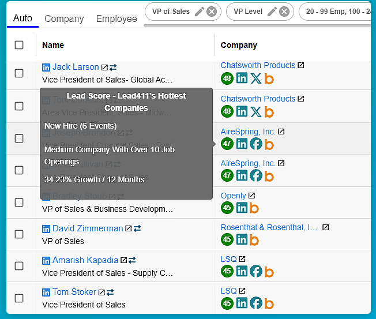Viewport: 376px width, 319px height.
Task: Open Jack Larson in new window icon
Action: pos(104,67)
